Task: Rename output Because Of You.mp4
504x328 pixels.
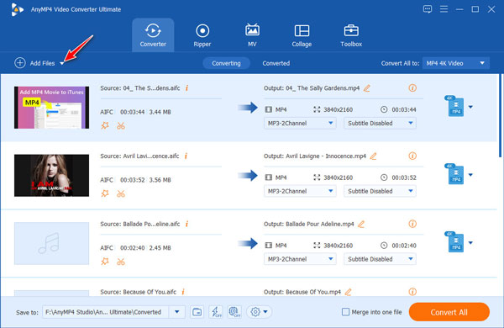Action: 348,292
